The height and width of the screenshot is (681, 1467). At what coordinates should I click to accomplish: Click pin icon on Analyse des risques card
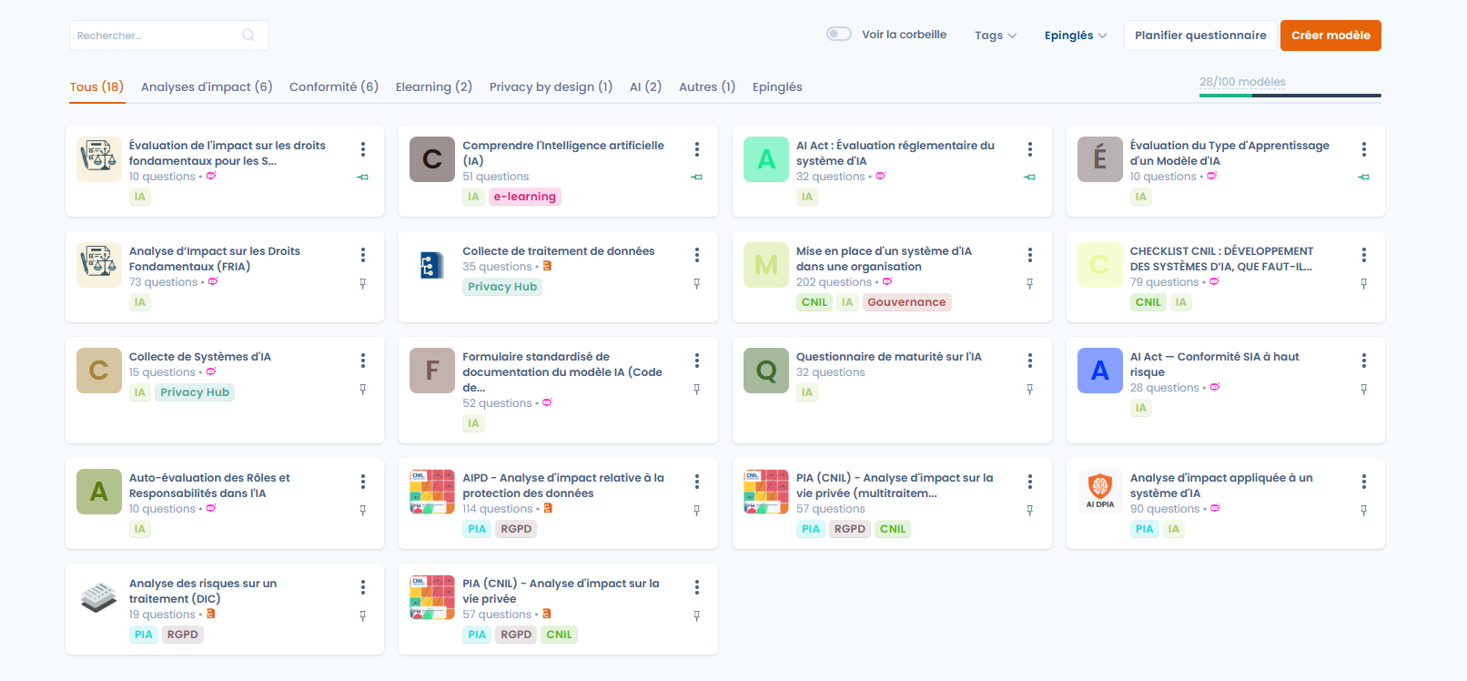point(363,616)
